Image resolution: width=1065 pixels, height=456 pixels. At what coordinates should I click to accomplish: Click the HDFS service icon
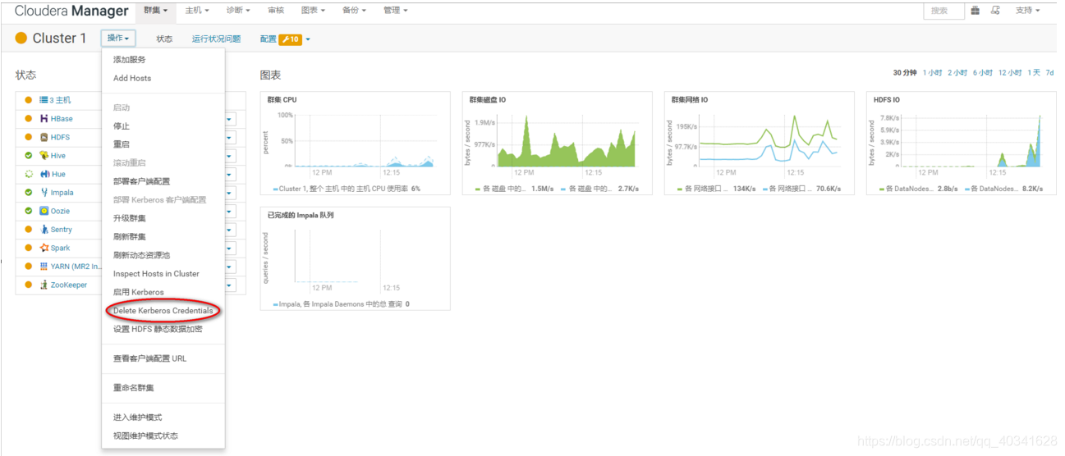(x=44, y=137)
